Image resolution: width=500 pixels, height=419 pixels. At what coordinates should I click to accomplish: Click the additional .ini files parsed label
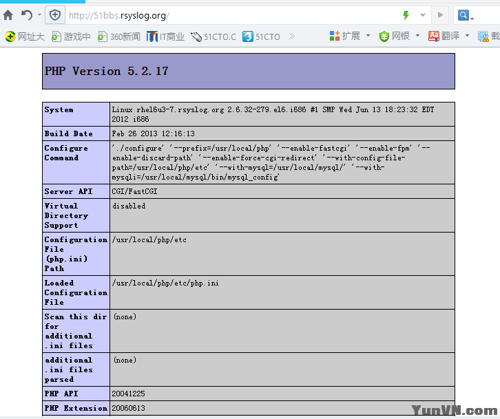pyautogui.click(x=69, y=369)
